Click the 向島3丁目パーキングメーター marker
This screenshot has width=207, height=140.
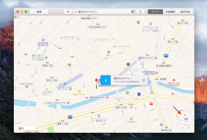pos(62,38)
